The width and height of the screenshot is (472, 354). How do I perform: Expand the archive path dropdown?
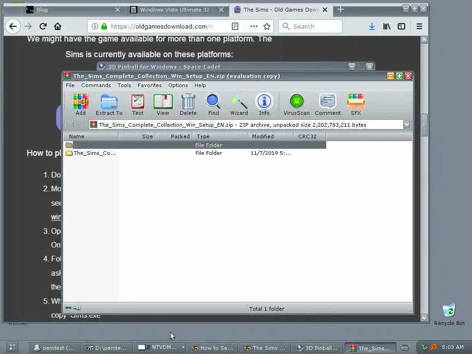pos(407,124)
